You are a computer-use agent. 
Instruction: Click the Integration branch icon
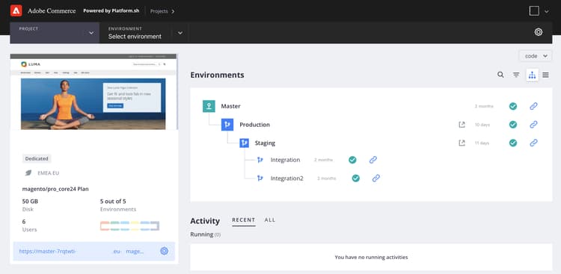click(260, 160)
